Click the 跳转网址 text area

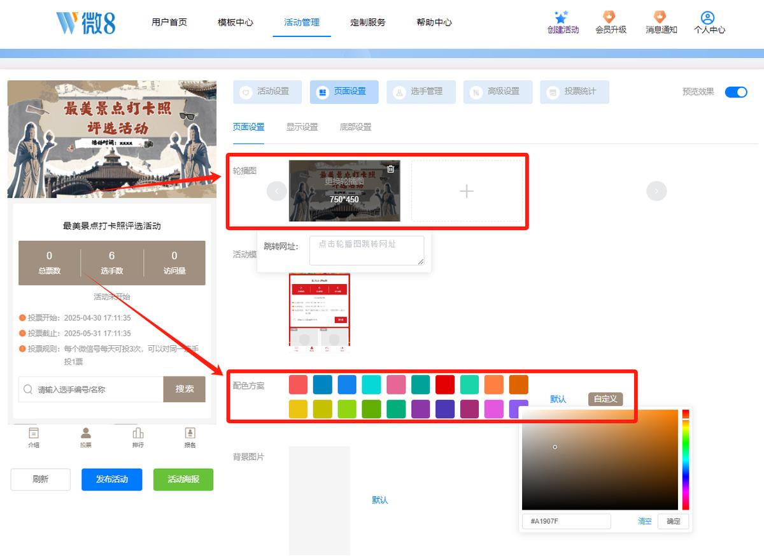(367, 250)
